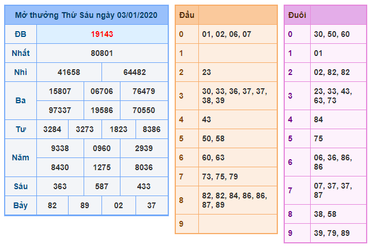
Task: Select second prize number 41658
Action: click(69, 73)
